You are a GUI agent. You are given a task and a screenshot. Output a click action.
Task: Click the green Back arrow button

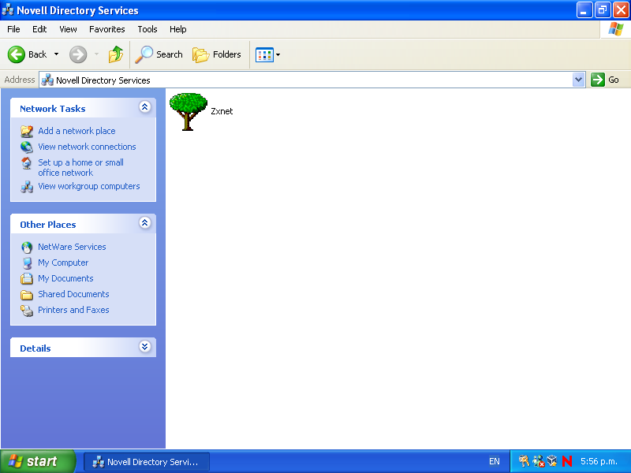coord(17,54)
